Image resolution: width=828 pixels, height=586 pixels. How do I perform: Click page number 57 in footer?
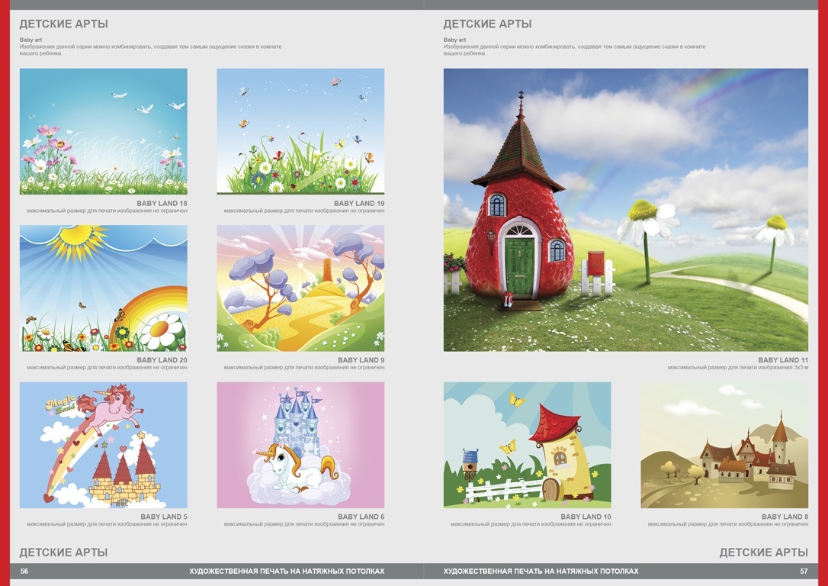pos(804,571)
